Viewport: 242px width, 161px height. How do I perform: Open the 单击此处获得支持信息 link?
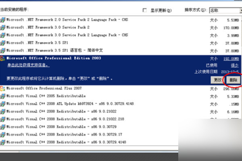point(28,65)
